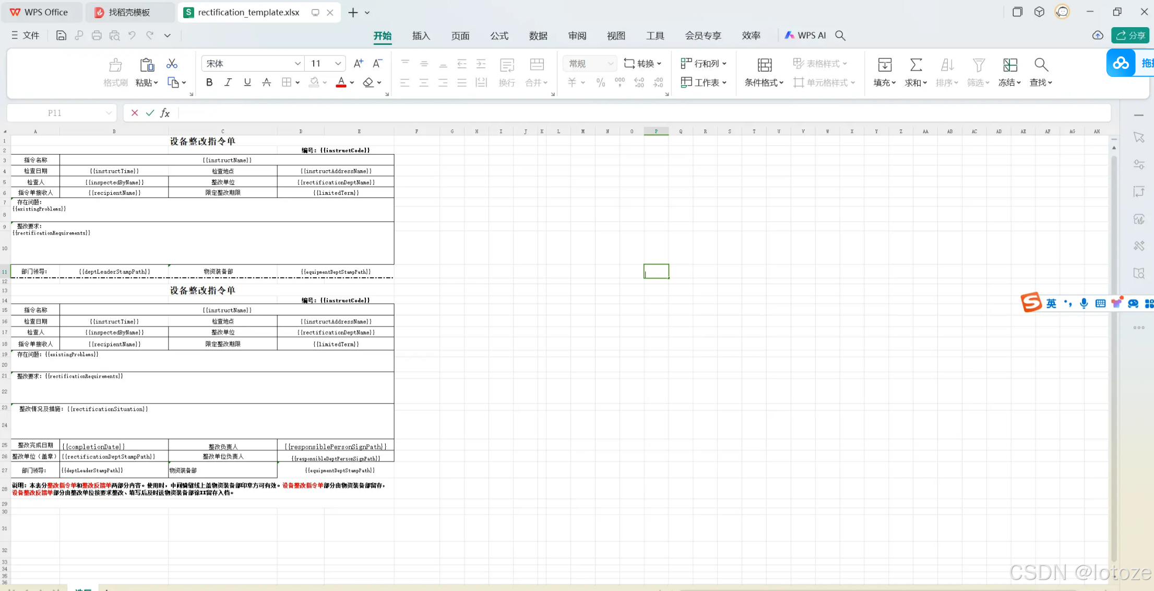Open the Find (查找) tool
The image size is (1154, 591).
pyautogui.click(x=1040, y=72)
